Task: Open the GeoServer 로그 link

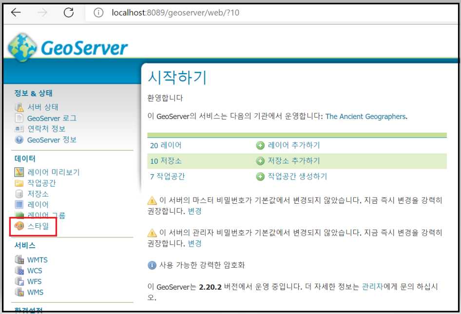Action: point(52,118)
